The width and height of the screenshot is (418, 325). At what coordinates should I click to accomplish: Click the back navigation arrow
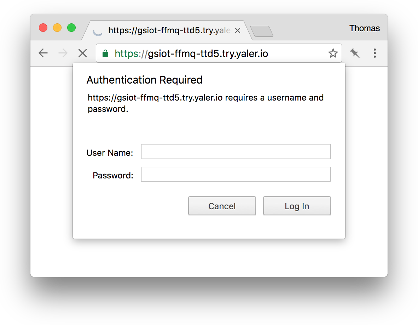coord(43,53)
